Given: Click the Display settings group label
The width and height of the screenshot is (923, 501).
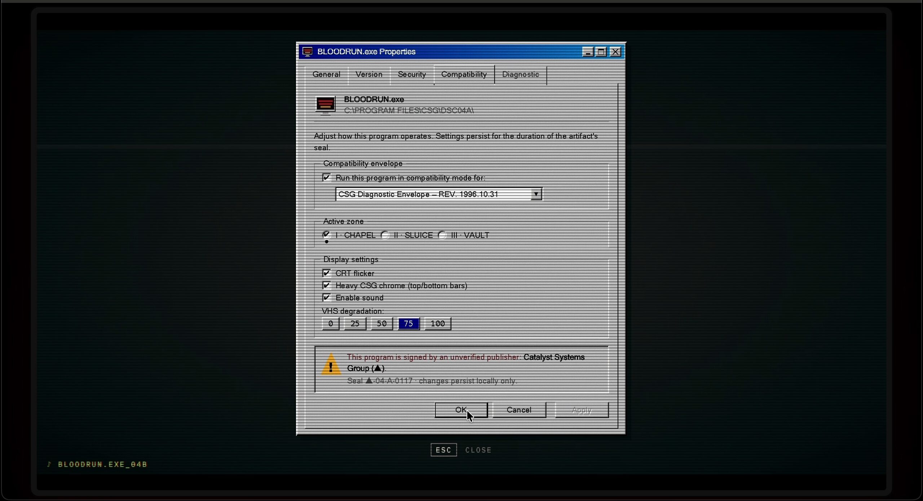Looking at the screenshot, I should 351,259.
